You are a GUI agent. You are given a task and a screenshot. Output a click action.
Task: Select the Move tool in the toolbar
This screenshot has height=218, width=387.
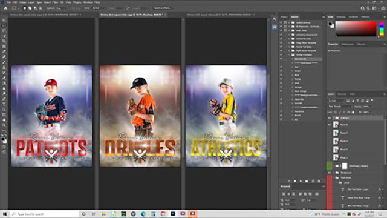click(4, 20)
